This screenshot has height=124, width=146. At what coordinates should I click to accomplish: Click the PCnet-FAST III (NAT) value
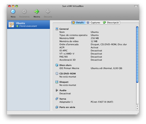pos(102,102)
